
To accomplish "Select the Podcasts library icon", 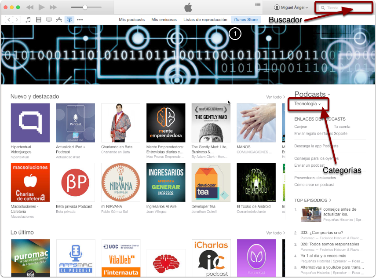I will pos(69,20).
